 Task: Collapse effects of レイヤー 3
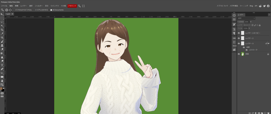[x=269, y=43]
